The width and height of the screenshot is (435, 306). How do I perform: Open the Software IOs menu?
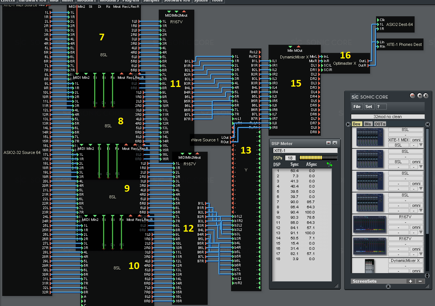coord(177,1)
